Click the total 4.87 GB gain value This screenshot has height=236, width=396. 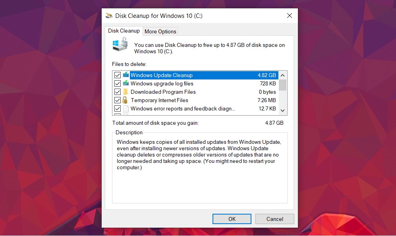[x=274, y=123]
